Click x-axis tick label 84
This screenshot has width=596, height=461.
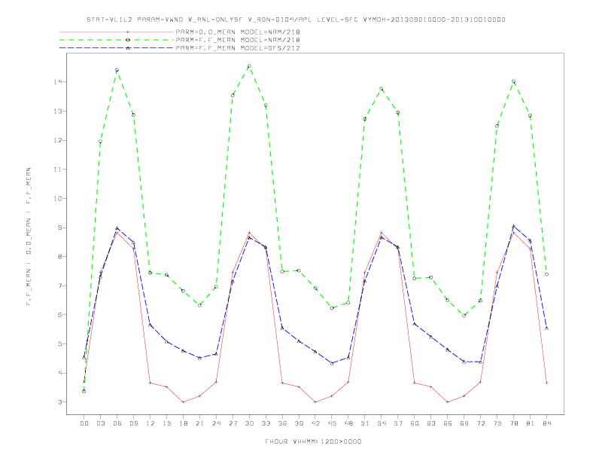(x=547, y=423)
